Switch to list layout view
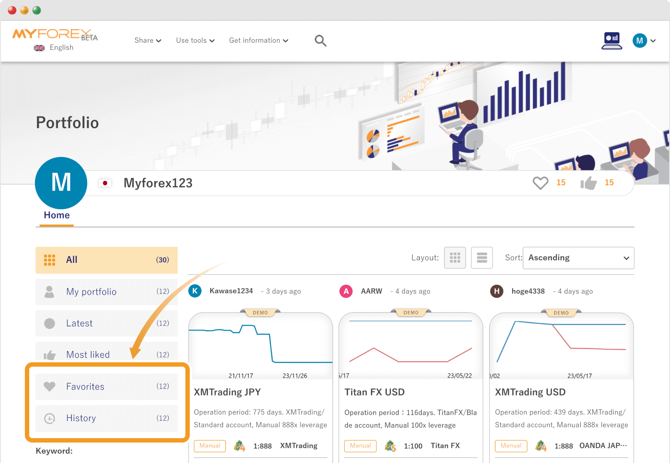Image resolution: width=670 pixels, height=463 pixels. pos(482,258)
